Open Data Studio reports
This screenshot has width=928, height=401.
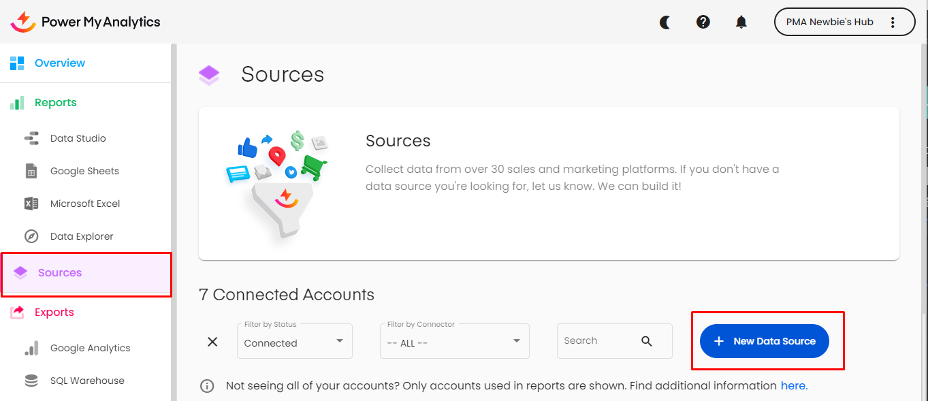78,138
